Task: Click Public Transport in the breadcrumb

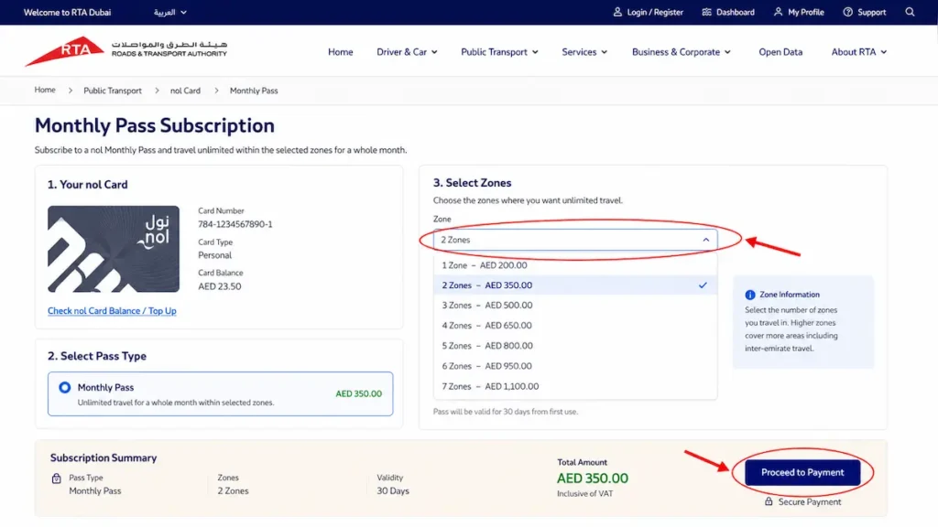Action: pyautogui.click(x=113, y=91)
